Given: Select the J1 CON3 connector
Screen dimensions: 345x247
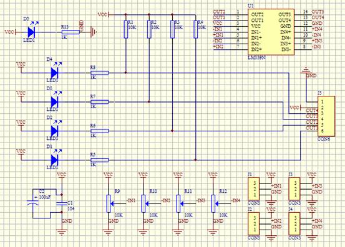Looking at the screenshot, I should (x=254, y=189).
